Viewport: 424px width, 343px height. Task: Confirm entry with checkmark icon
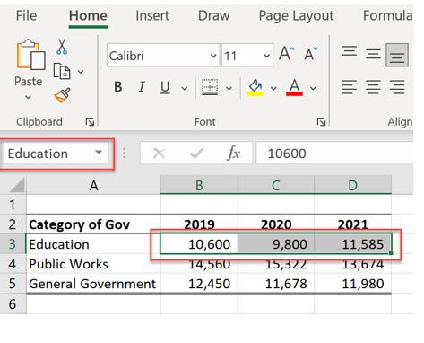click(196, 154)
